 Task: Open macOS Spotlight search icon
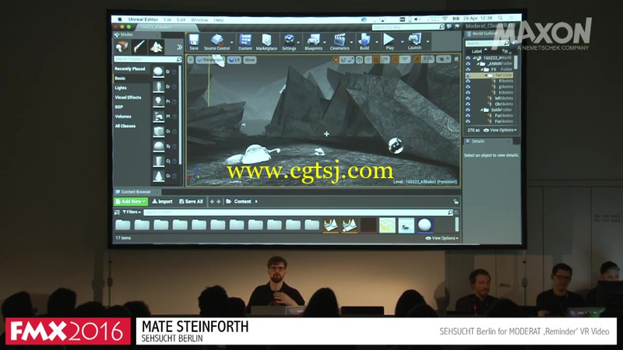[x=500, y=18]
